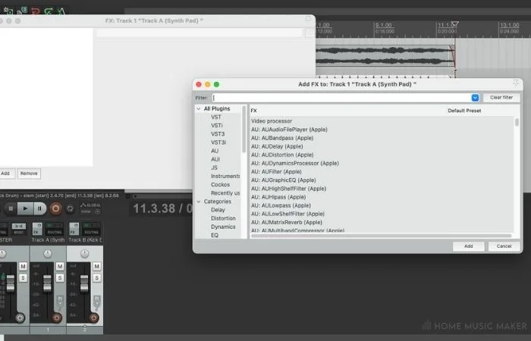The height and width of the screenshot is (341, 531).
Task: Open the Routing button for Track B
Action: [91, 229]
